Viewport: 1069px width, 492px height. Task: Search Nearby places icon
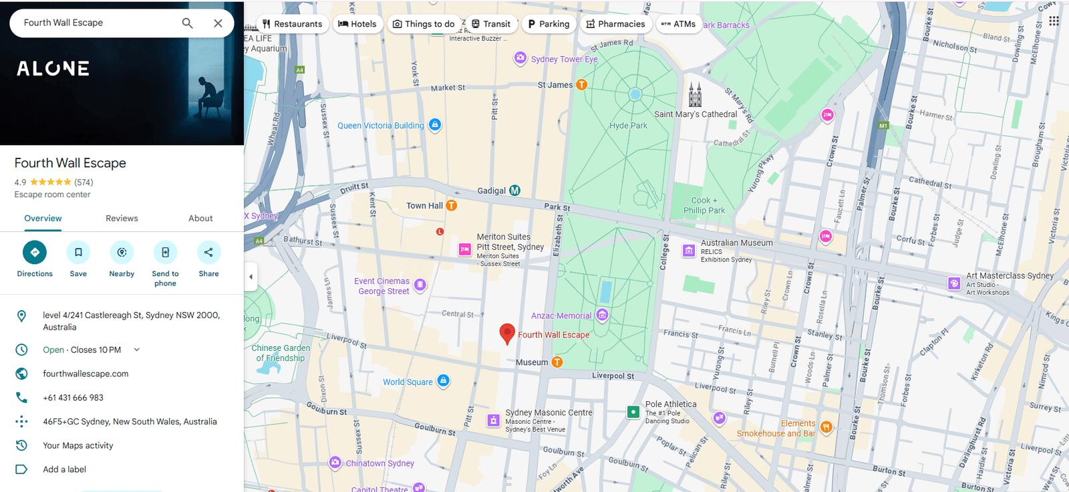tap(122, 253)
